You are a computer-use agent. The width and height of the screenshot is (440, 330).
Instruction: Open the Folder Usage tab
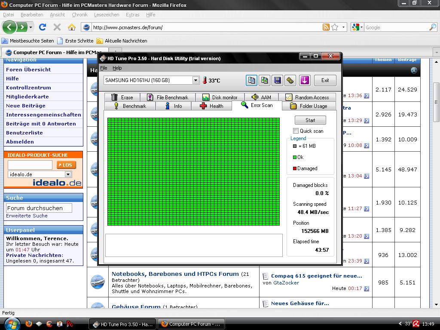point(309,106)
